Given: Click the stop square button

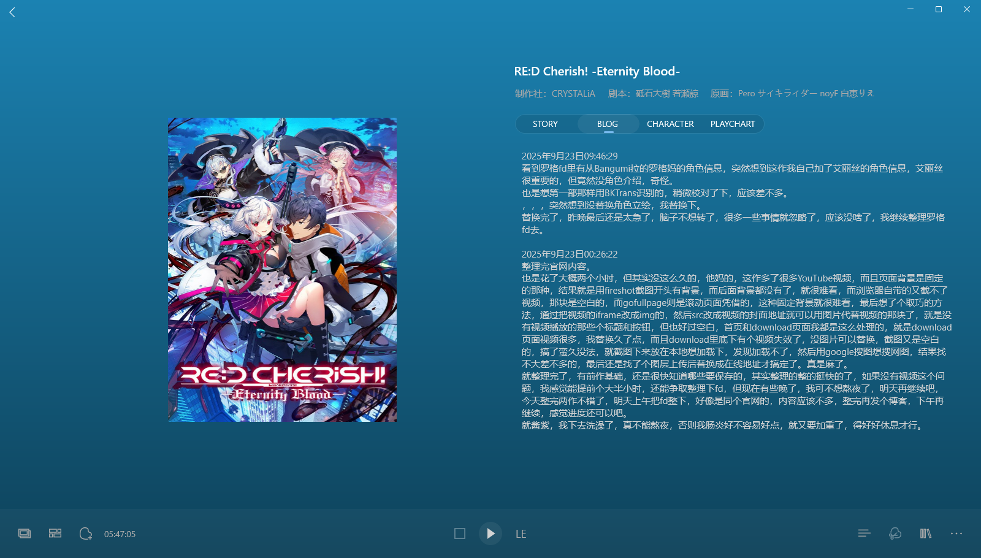Looking at the screenshot, I should pyautogui.click(x=460, y=533).
